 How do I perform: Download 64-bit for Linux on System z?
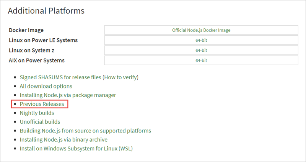tap(201, 51)
